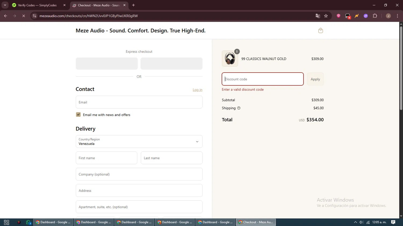Open the extension with red badge
The width and height of the screenshot is (403, 226).
[348, 16]
